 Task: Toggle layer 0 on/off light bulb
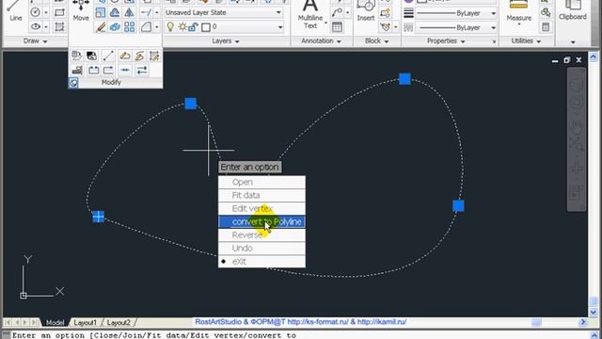tap(170, 27)
